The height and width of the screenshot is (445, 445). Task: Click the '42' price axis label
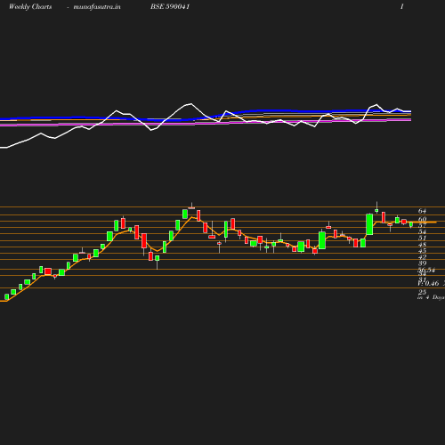coord(422,257)
